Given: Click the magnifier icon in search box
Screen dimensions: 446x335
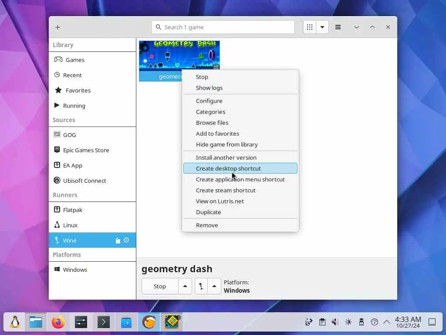Looking at the screenshot, I should pos(159,27).
